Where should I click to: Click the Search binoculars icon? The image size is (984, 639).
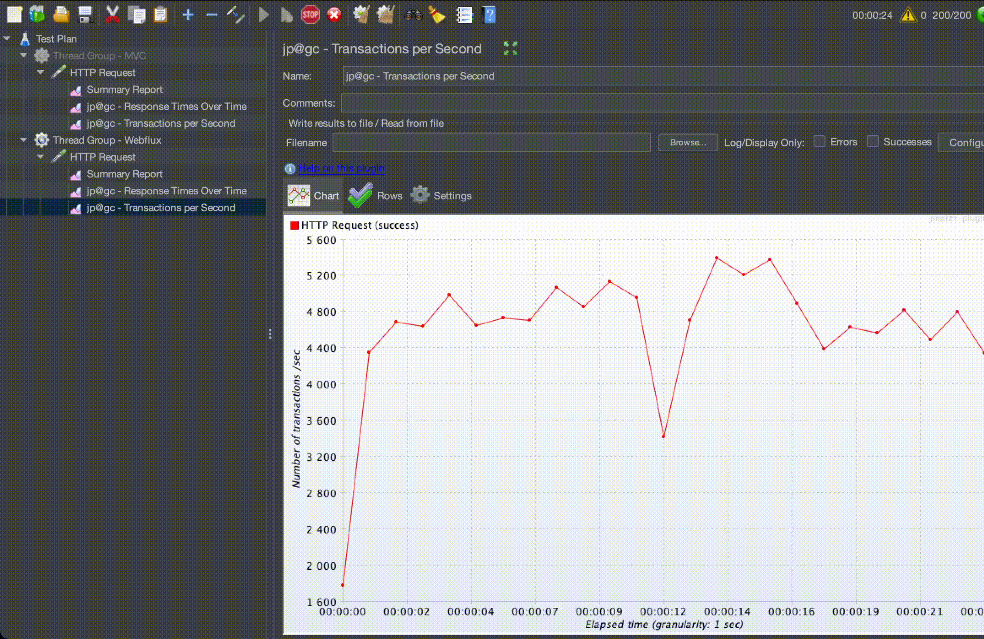(x=413, y=15)
